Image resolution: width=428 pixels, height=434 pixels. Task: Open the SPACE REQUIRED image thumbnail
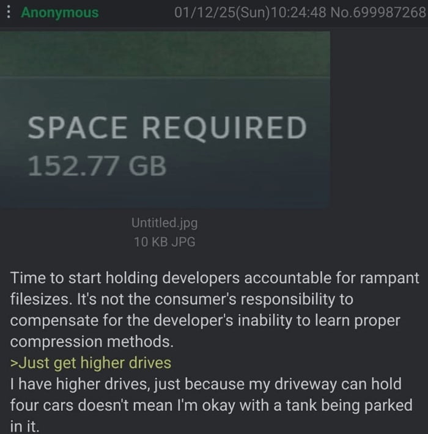click(x=164, y=120)
